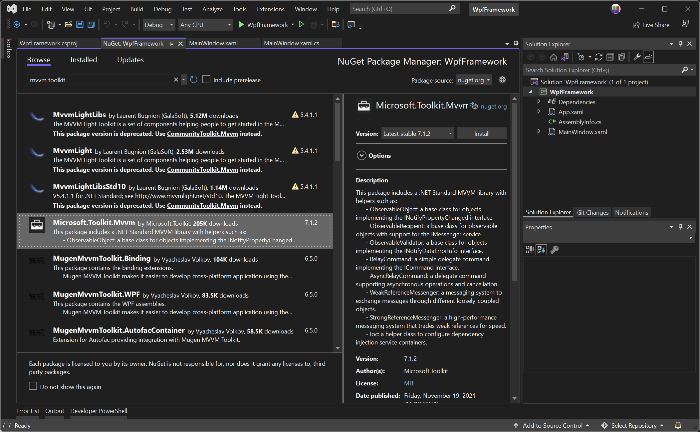Click the Home icon in Solution Explorer
700x432 pixels.
(553, 57)
